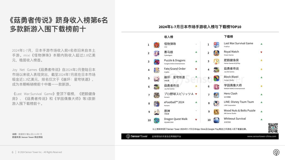Click the Wood Nuts & Bolts Puzzle icon
This screenshot has height=160, width=285.
pyautogui.click(x=216, y=112)
